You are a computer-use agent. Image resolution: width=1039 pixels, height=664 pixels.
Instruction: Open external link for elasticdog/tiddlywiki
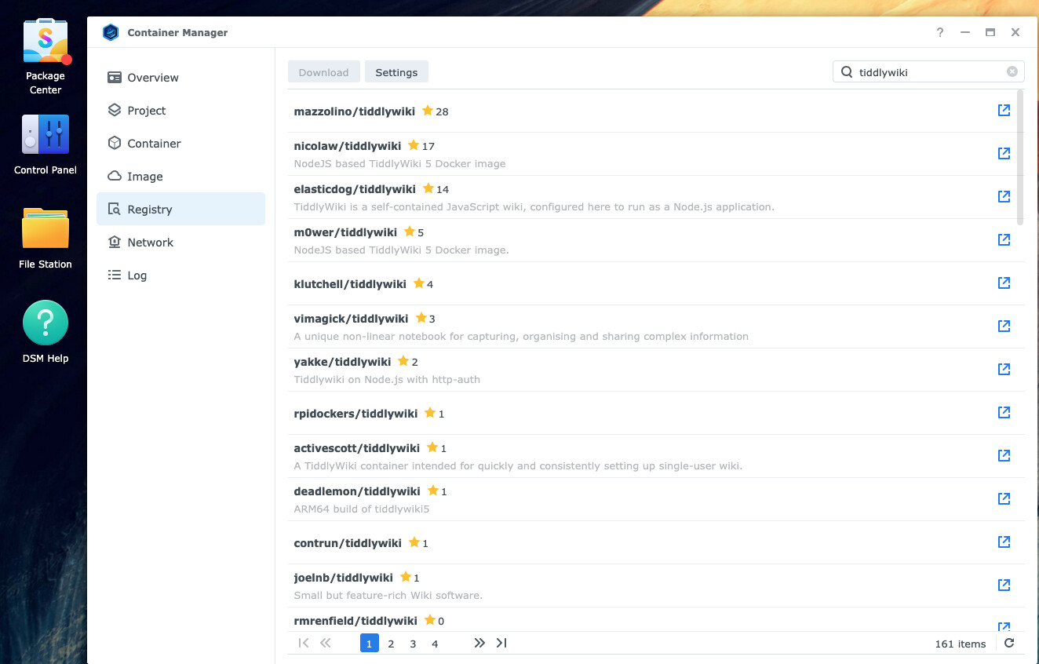click(x=1004, y=197)
